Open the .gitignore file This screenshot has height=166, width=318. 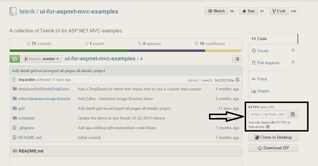[26, 128]
